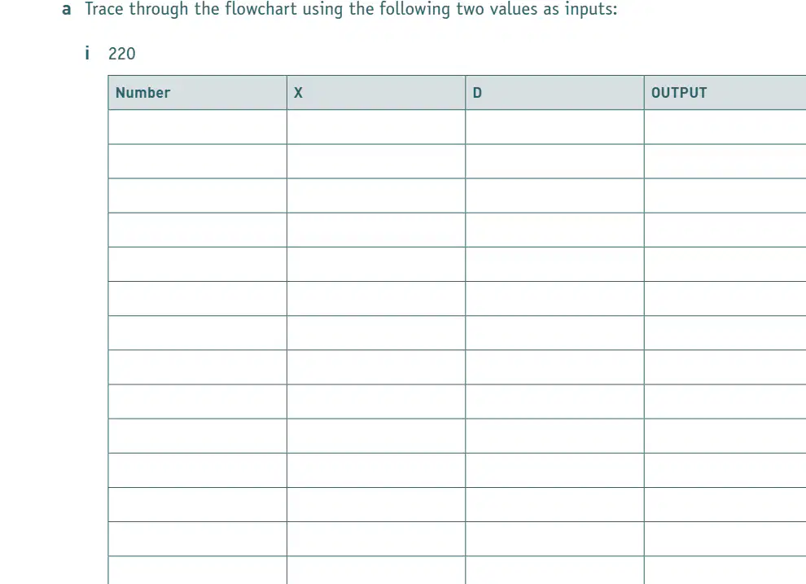
Task: Select first empty cell under X
Action: click(376, 127)
